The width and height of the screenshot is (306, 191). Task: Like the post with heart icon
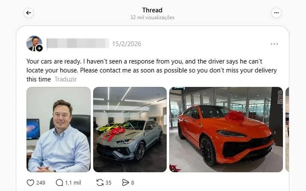coord(31,183)
